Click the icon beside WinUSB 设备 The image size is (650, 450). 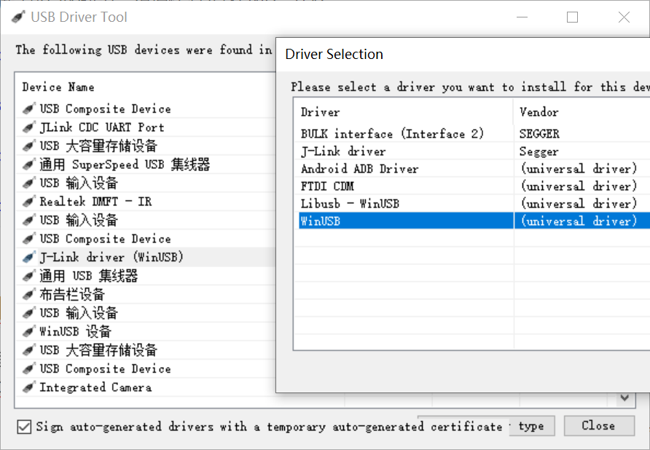pyautogui.click(x=28, y=332)
